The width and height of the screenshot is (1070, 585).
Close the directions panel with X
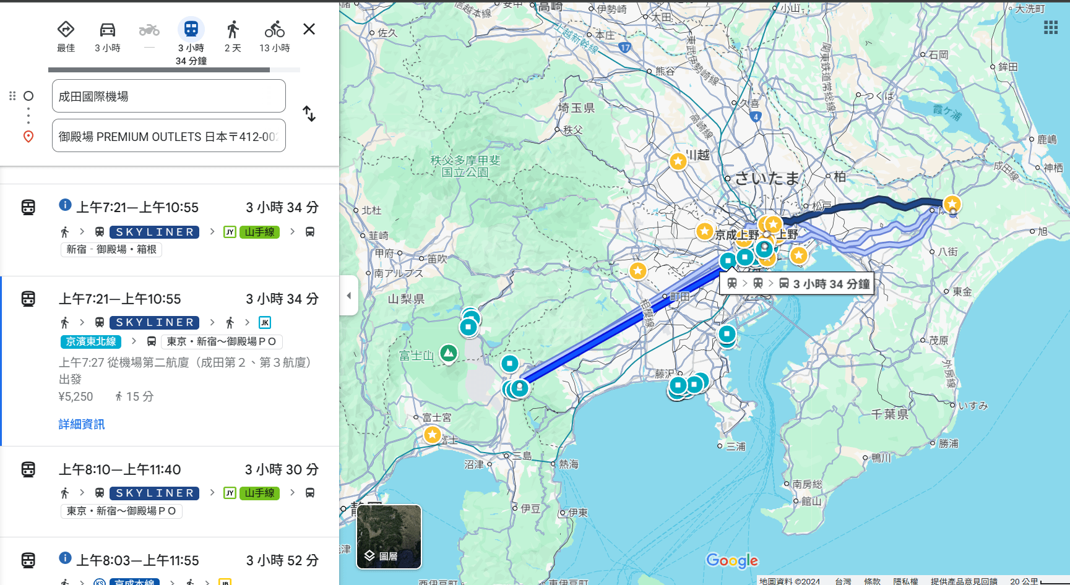tap(309, 29)
